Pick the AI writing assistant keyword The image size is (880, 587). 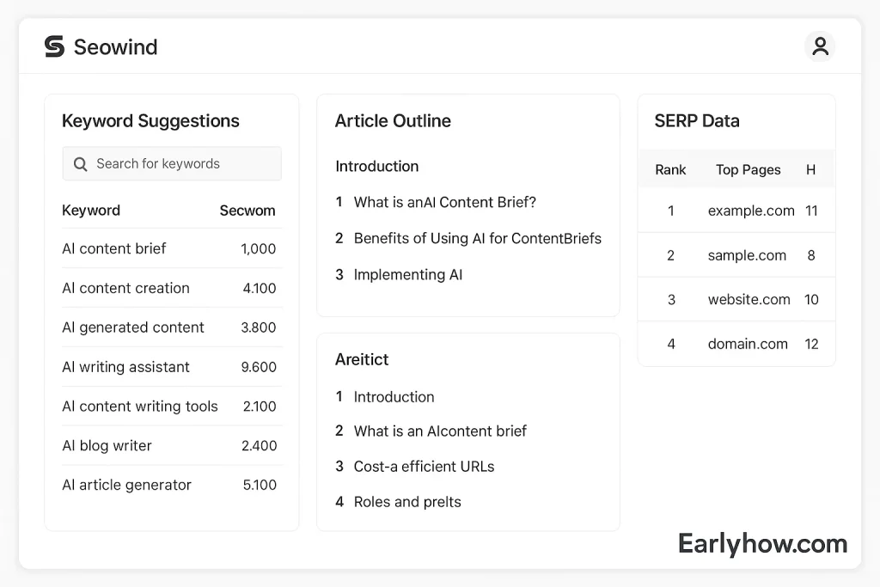(125, 367)
